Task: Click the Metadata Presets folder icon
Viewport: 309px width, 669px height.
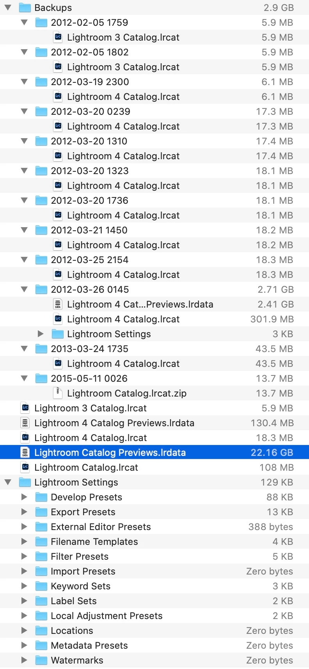Action: click(41, 645)
